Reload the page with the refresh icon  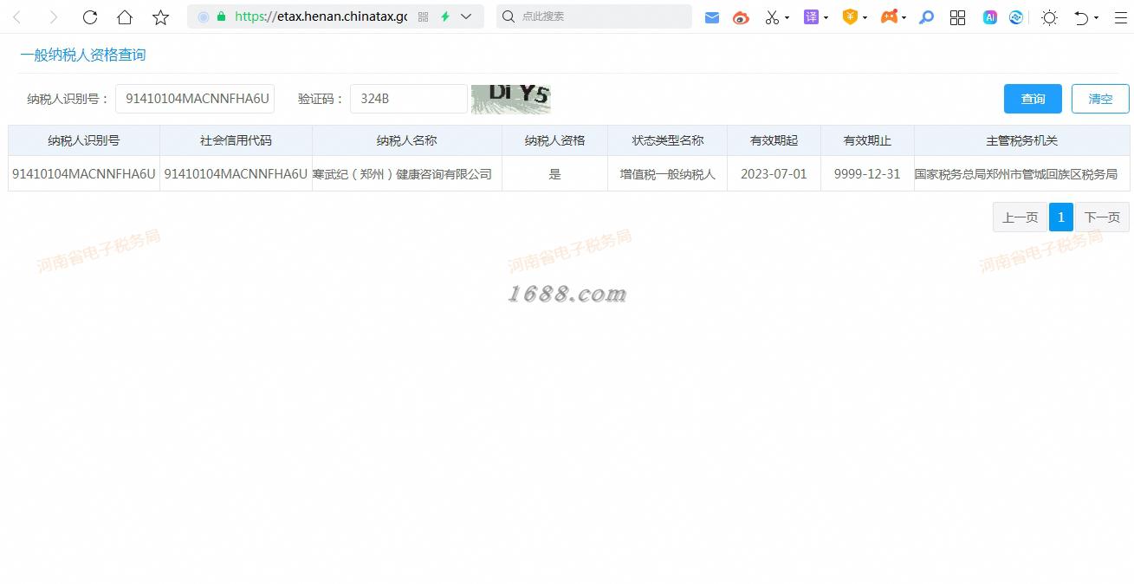pos(89,17)
